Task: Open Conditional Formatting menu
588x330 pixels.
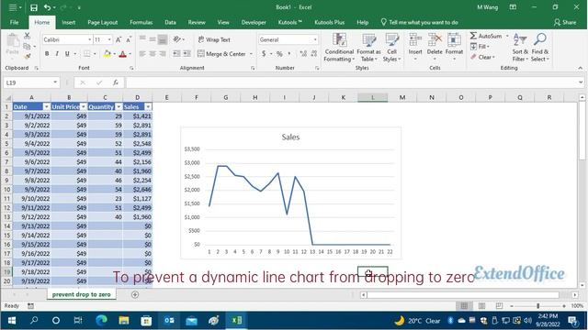Action: coord(339,48)
